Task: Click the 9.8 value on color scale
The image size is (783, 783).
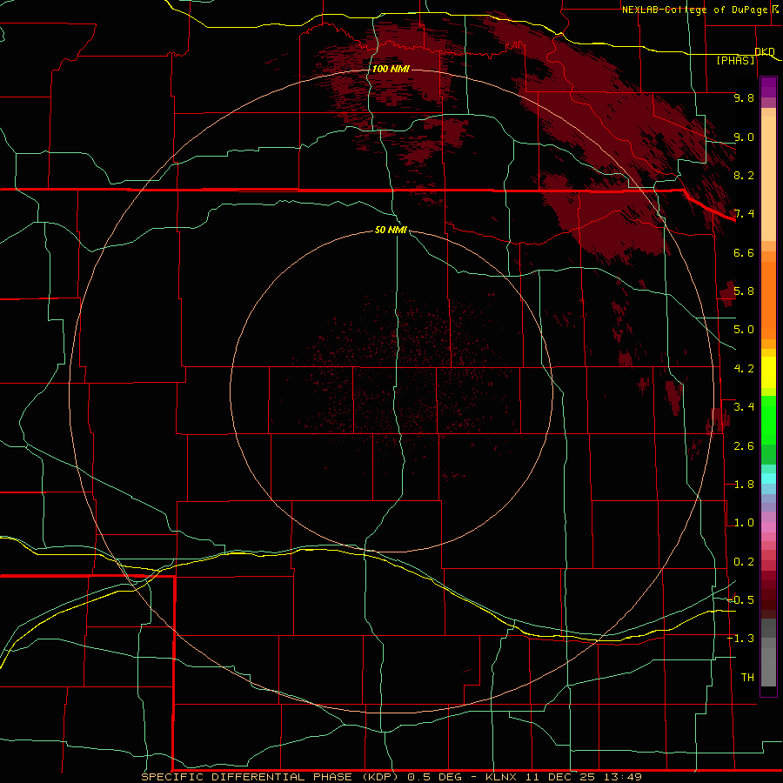Action: click(x=744, y=97)
